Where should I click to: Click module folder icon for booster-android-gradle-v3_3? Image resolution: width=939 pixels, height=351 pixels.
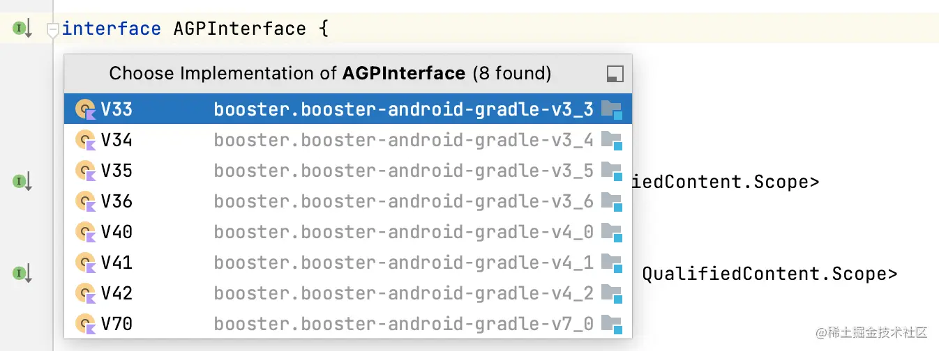click(612, 110)
